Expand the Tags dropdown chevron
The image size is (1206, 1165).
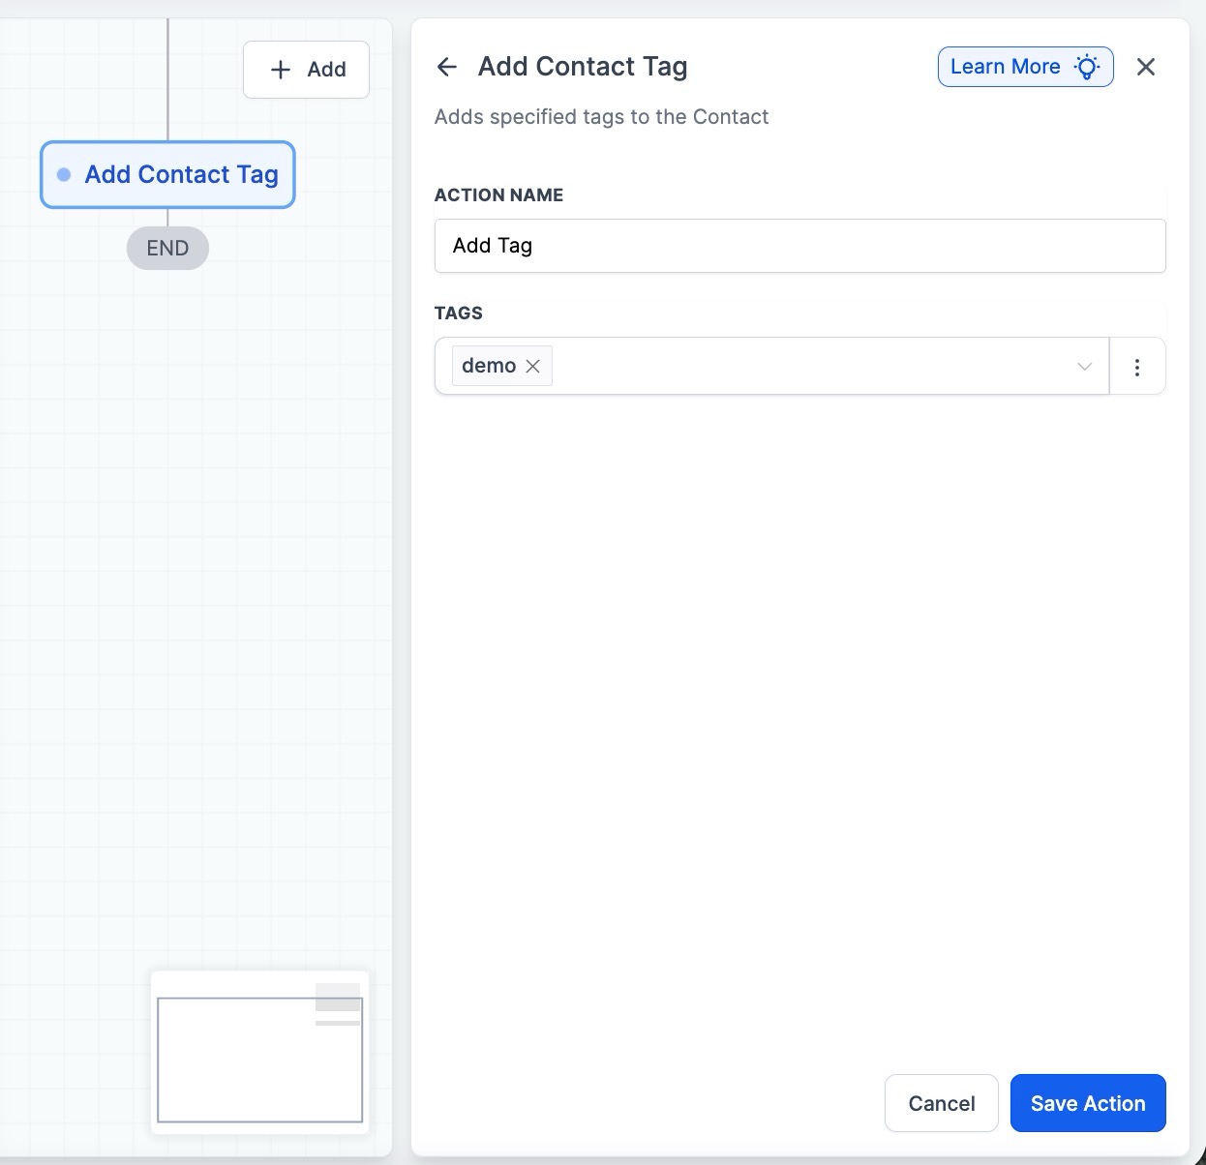(x=1084, y=367)
